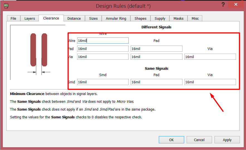
Task: Click the Pad-to-Pad clearance field
Action: click(156, 49)
